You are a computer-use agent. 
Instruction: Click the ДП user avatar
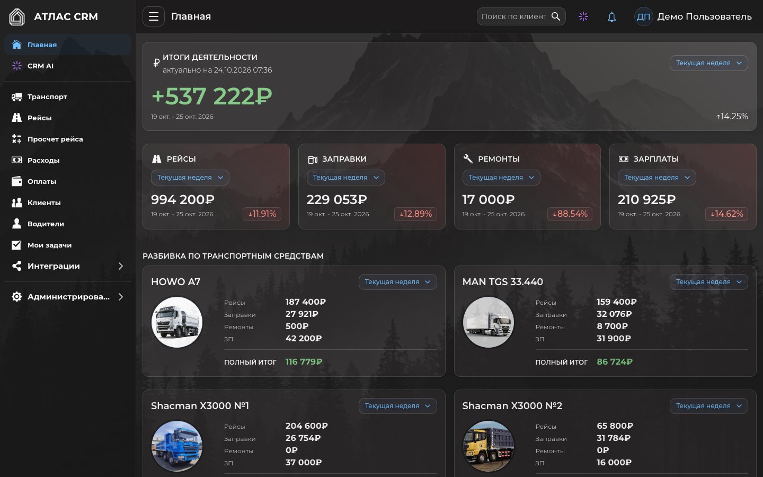pos(643,16)
